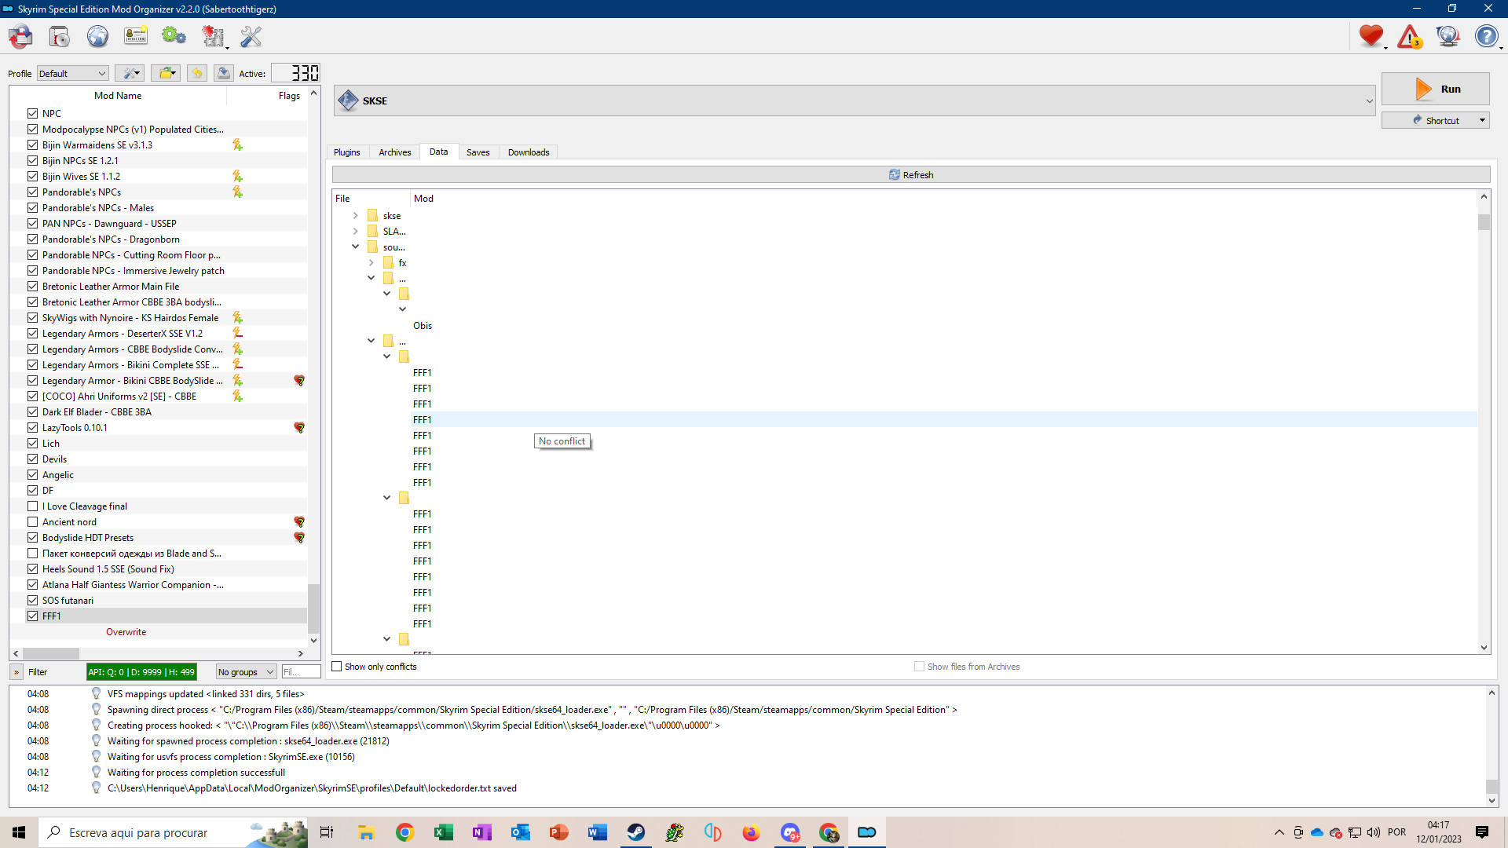Click the heart flag on Ancient nord row
Image resolution: width=1508 pixels, height=848 pixels.
[x=299, y=522]
